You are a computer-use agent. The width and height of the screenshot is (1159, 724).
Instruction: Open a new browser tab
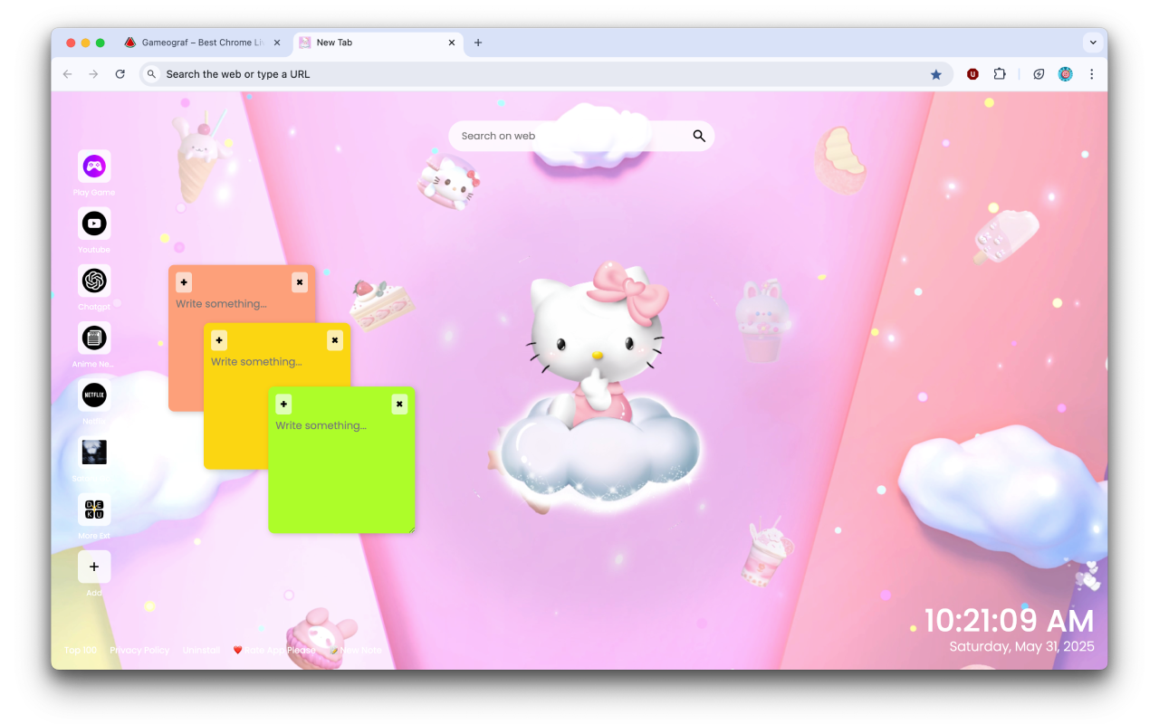coord(478,43)
